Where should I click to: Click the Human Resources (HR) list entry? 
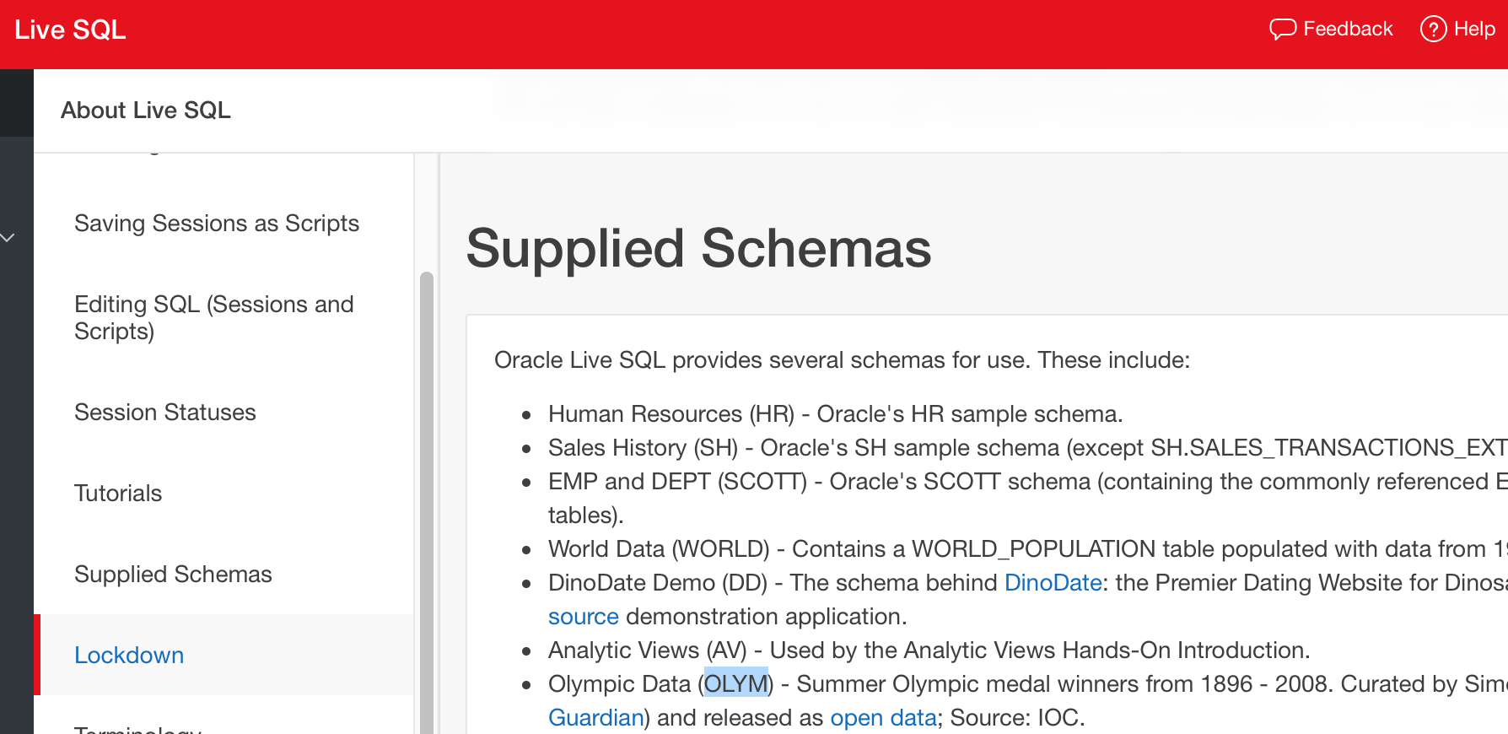(x=671, y=414)
